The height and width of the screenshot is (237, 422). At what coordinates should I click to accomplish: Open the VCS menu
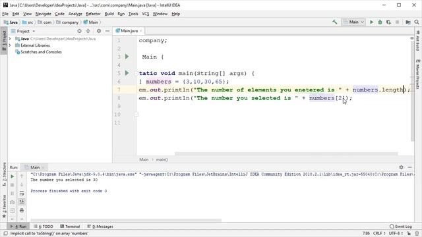click(x=145, y=14)
